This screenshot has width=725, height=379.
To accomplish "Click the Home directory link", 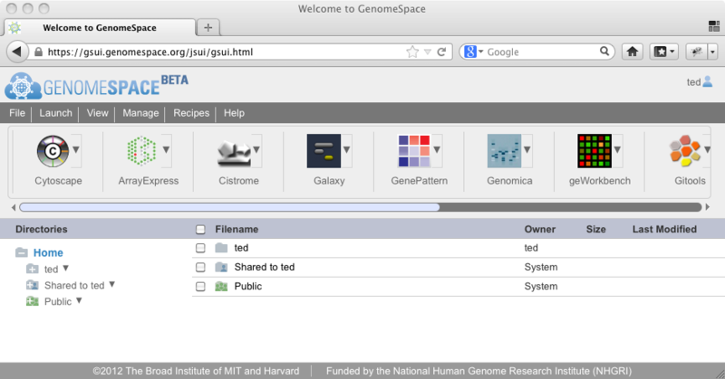I will tap(48, 253).
